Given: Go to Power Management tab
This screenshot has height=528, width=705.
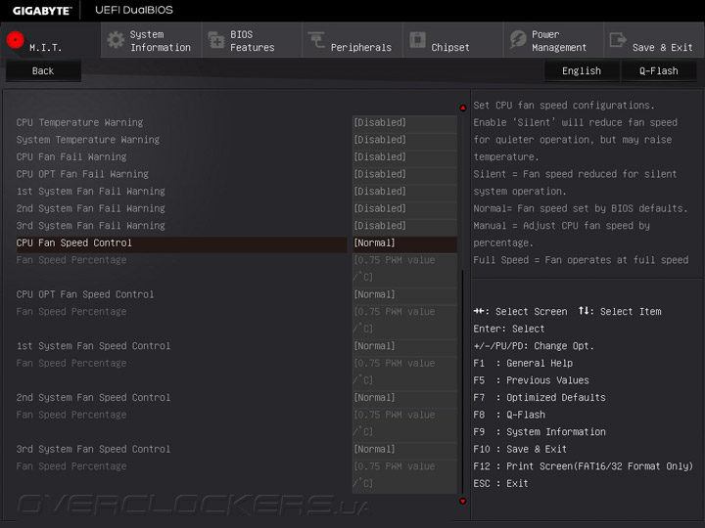Looking at the screenshot, I should click(x=553, y=40).
